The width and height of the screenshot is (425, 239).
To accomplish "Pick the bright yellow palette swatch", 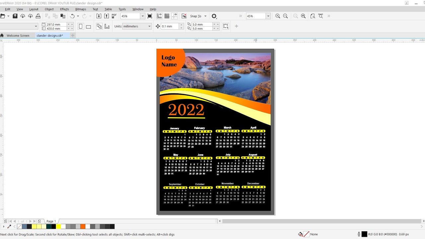I will (x=59, y=226).
